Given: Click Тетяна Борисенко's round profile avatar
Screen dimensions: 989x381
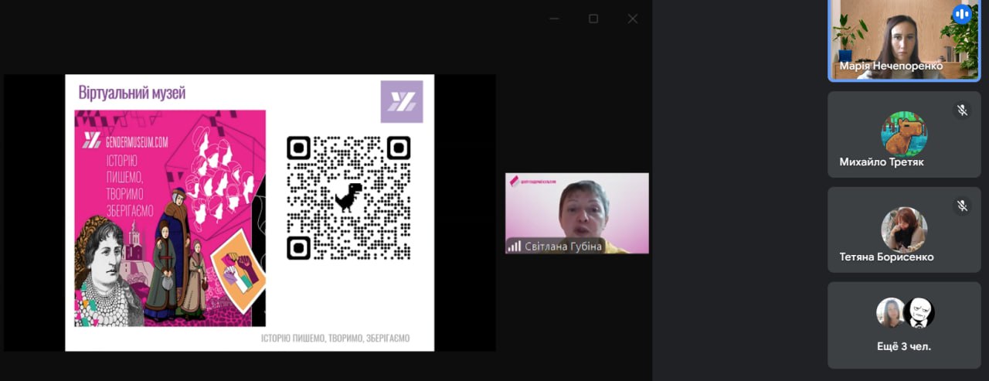Looking at the screenshot, I should tap(904, 230).
